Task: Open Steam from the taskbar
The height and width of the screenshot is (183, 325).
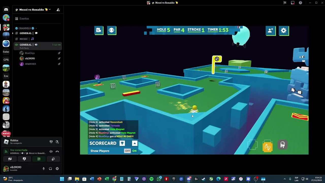Action: 203,179
